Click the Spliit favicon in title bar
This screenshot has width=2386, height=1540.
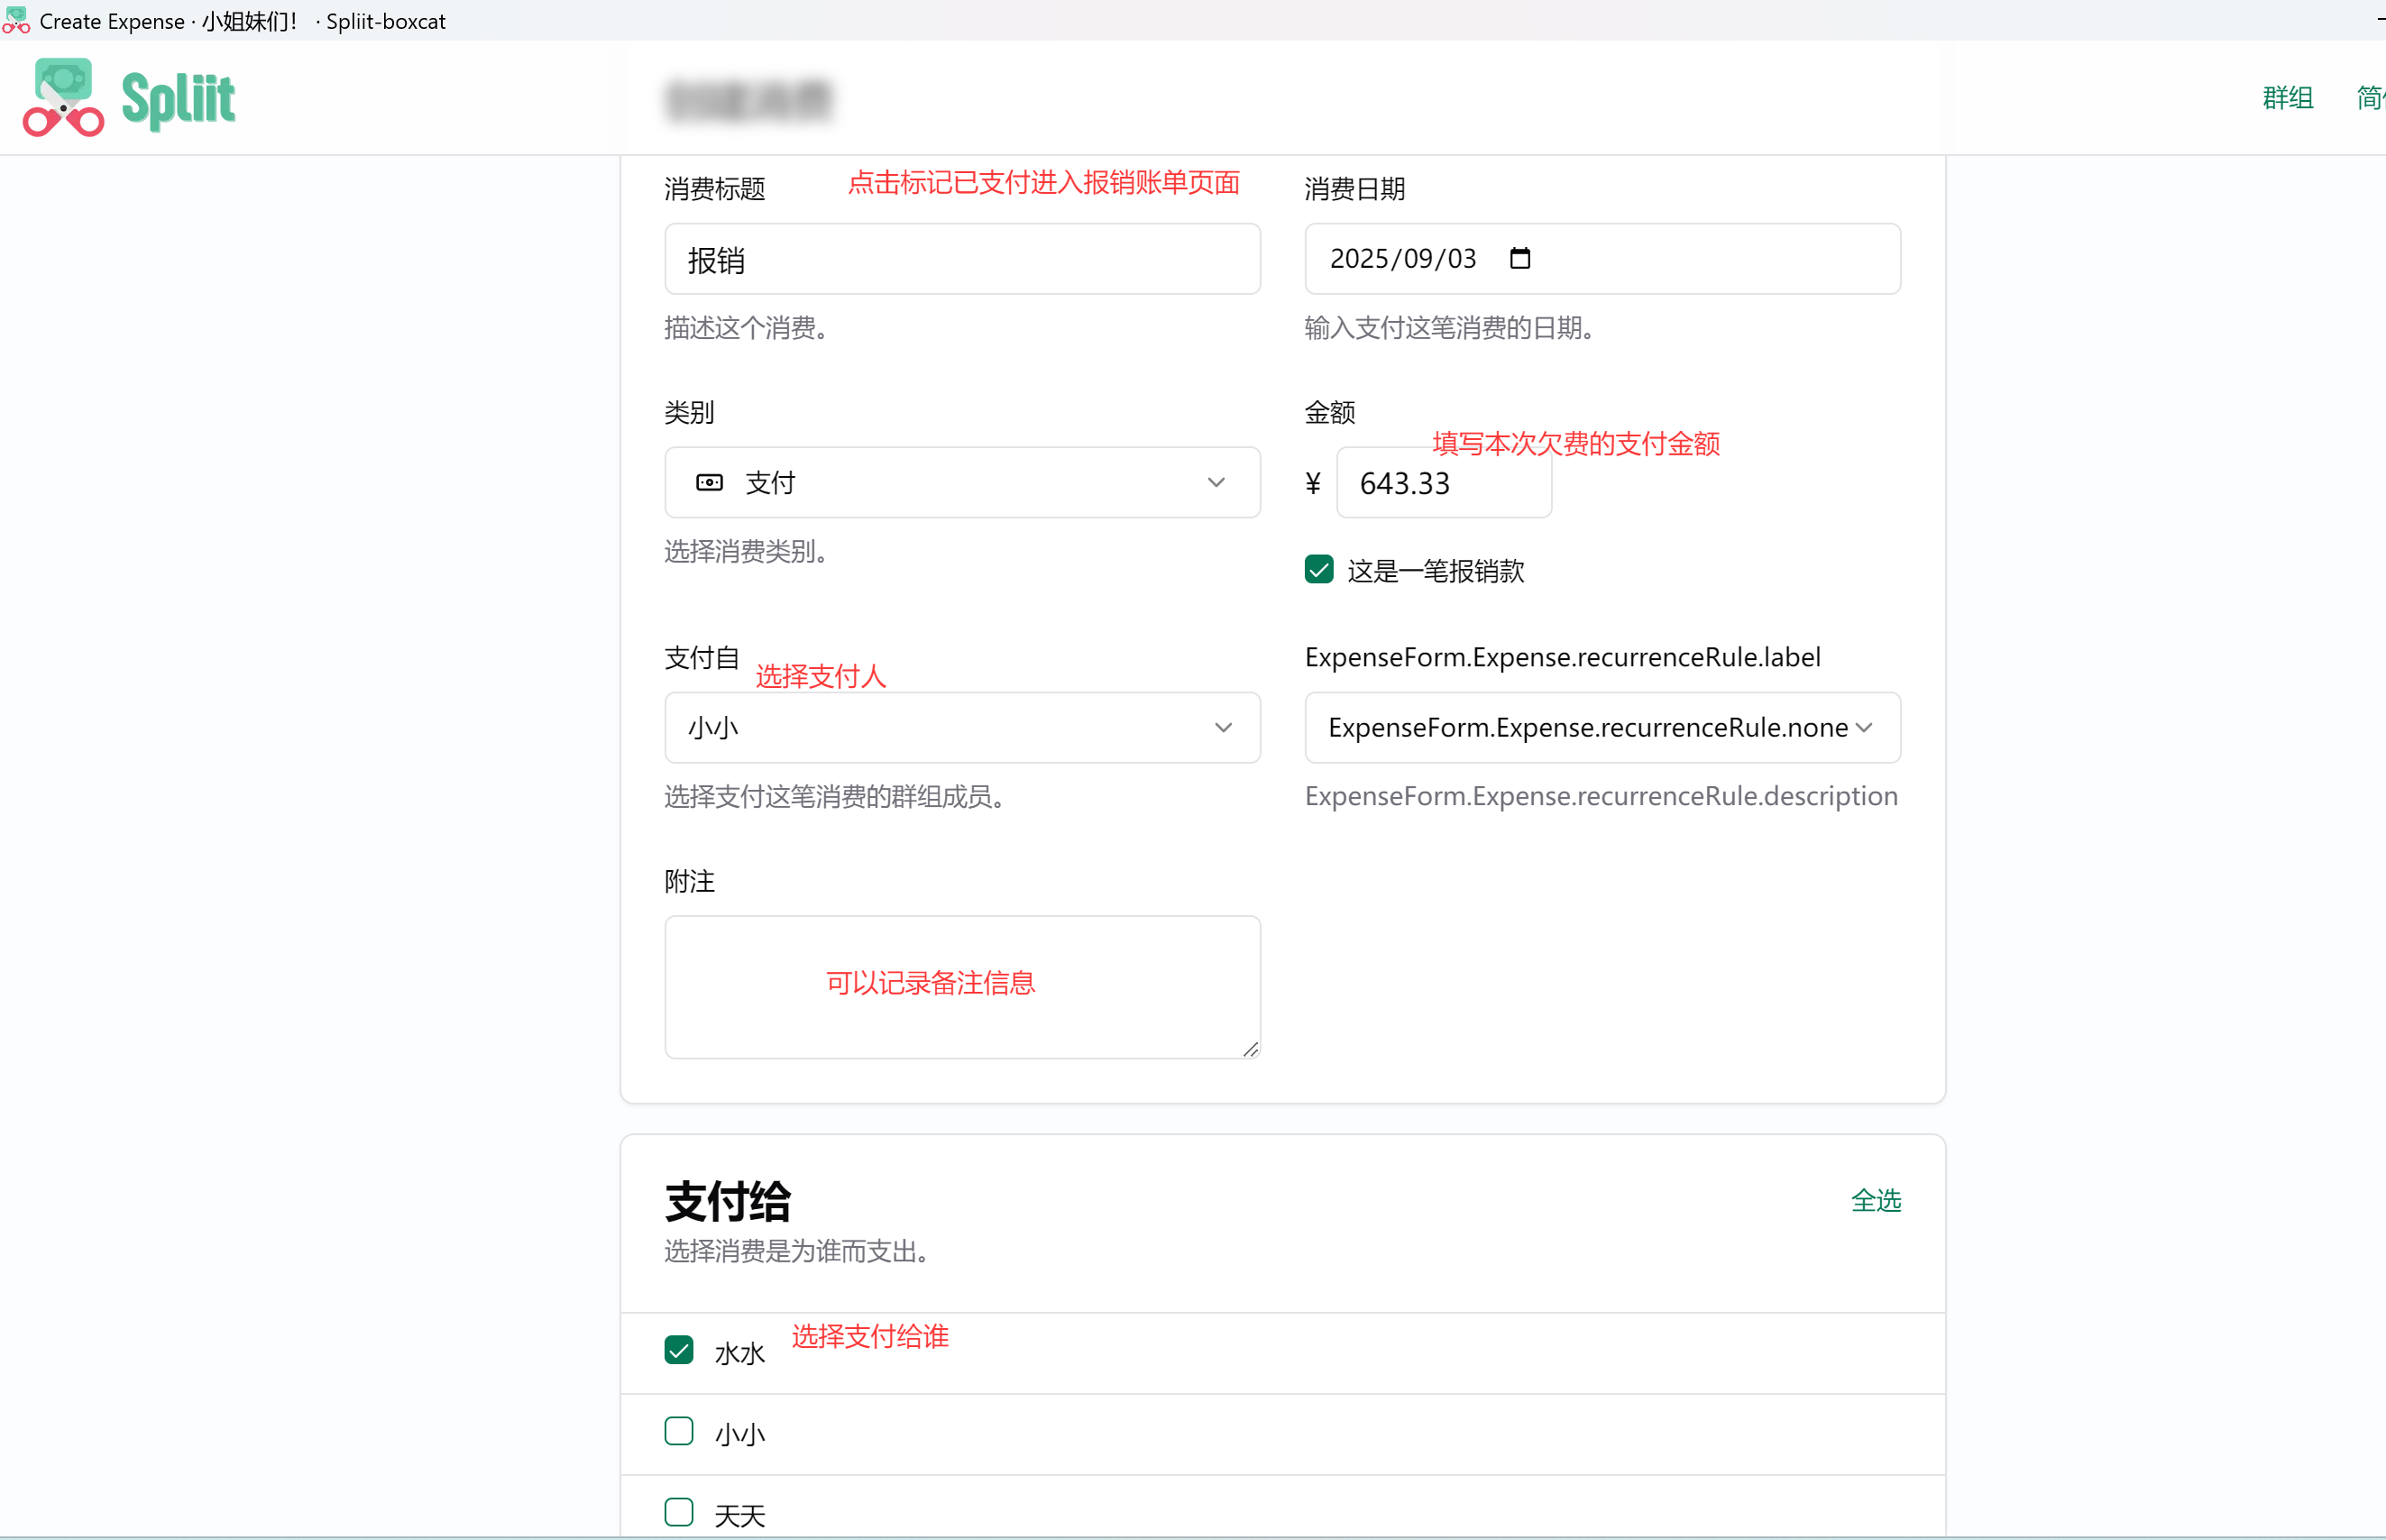click(x=15, y=20)
